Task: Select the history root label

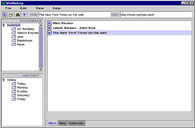Action: pyautogui.click(x=12, y=80)
